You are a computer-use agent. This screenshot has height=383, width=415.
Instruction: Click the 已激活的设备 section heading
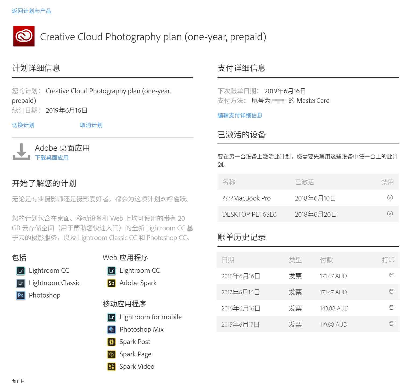pos(241,134)
